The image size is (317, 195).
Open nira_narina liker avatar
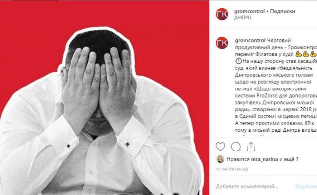pos(220,159)
